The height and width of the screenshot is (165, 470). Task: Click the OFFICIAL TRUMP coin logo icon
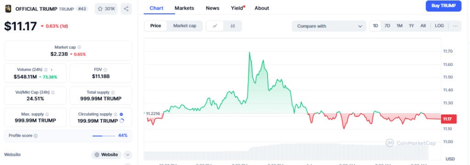pos(8,9)
